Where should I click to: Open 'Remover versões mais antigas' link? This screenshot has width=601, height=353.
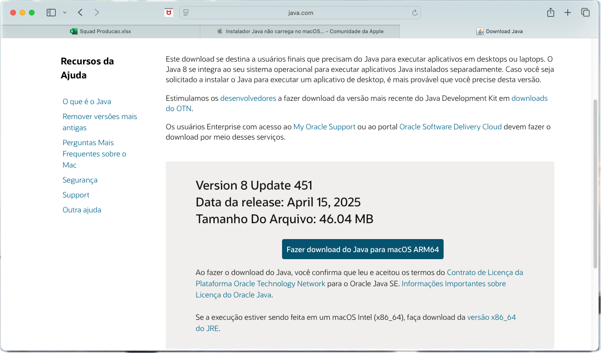100,122
